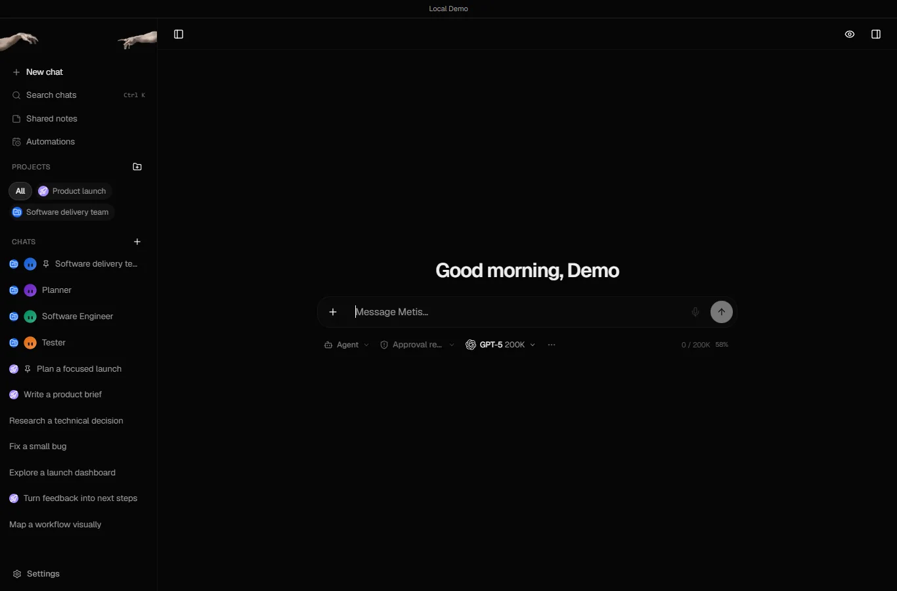Add a new project folder
The width and height of the screenshot is (897, 591).
coord(137,167)
